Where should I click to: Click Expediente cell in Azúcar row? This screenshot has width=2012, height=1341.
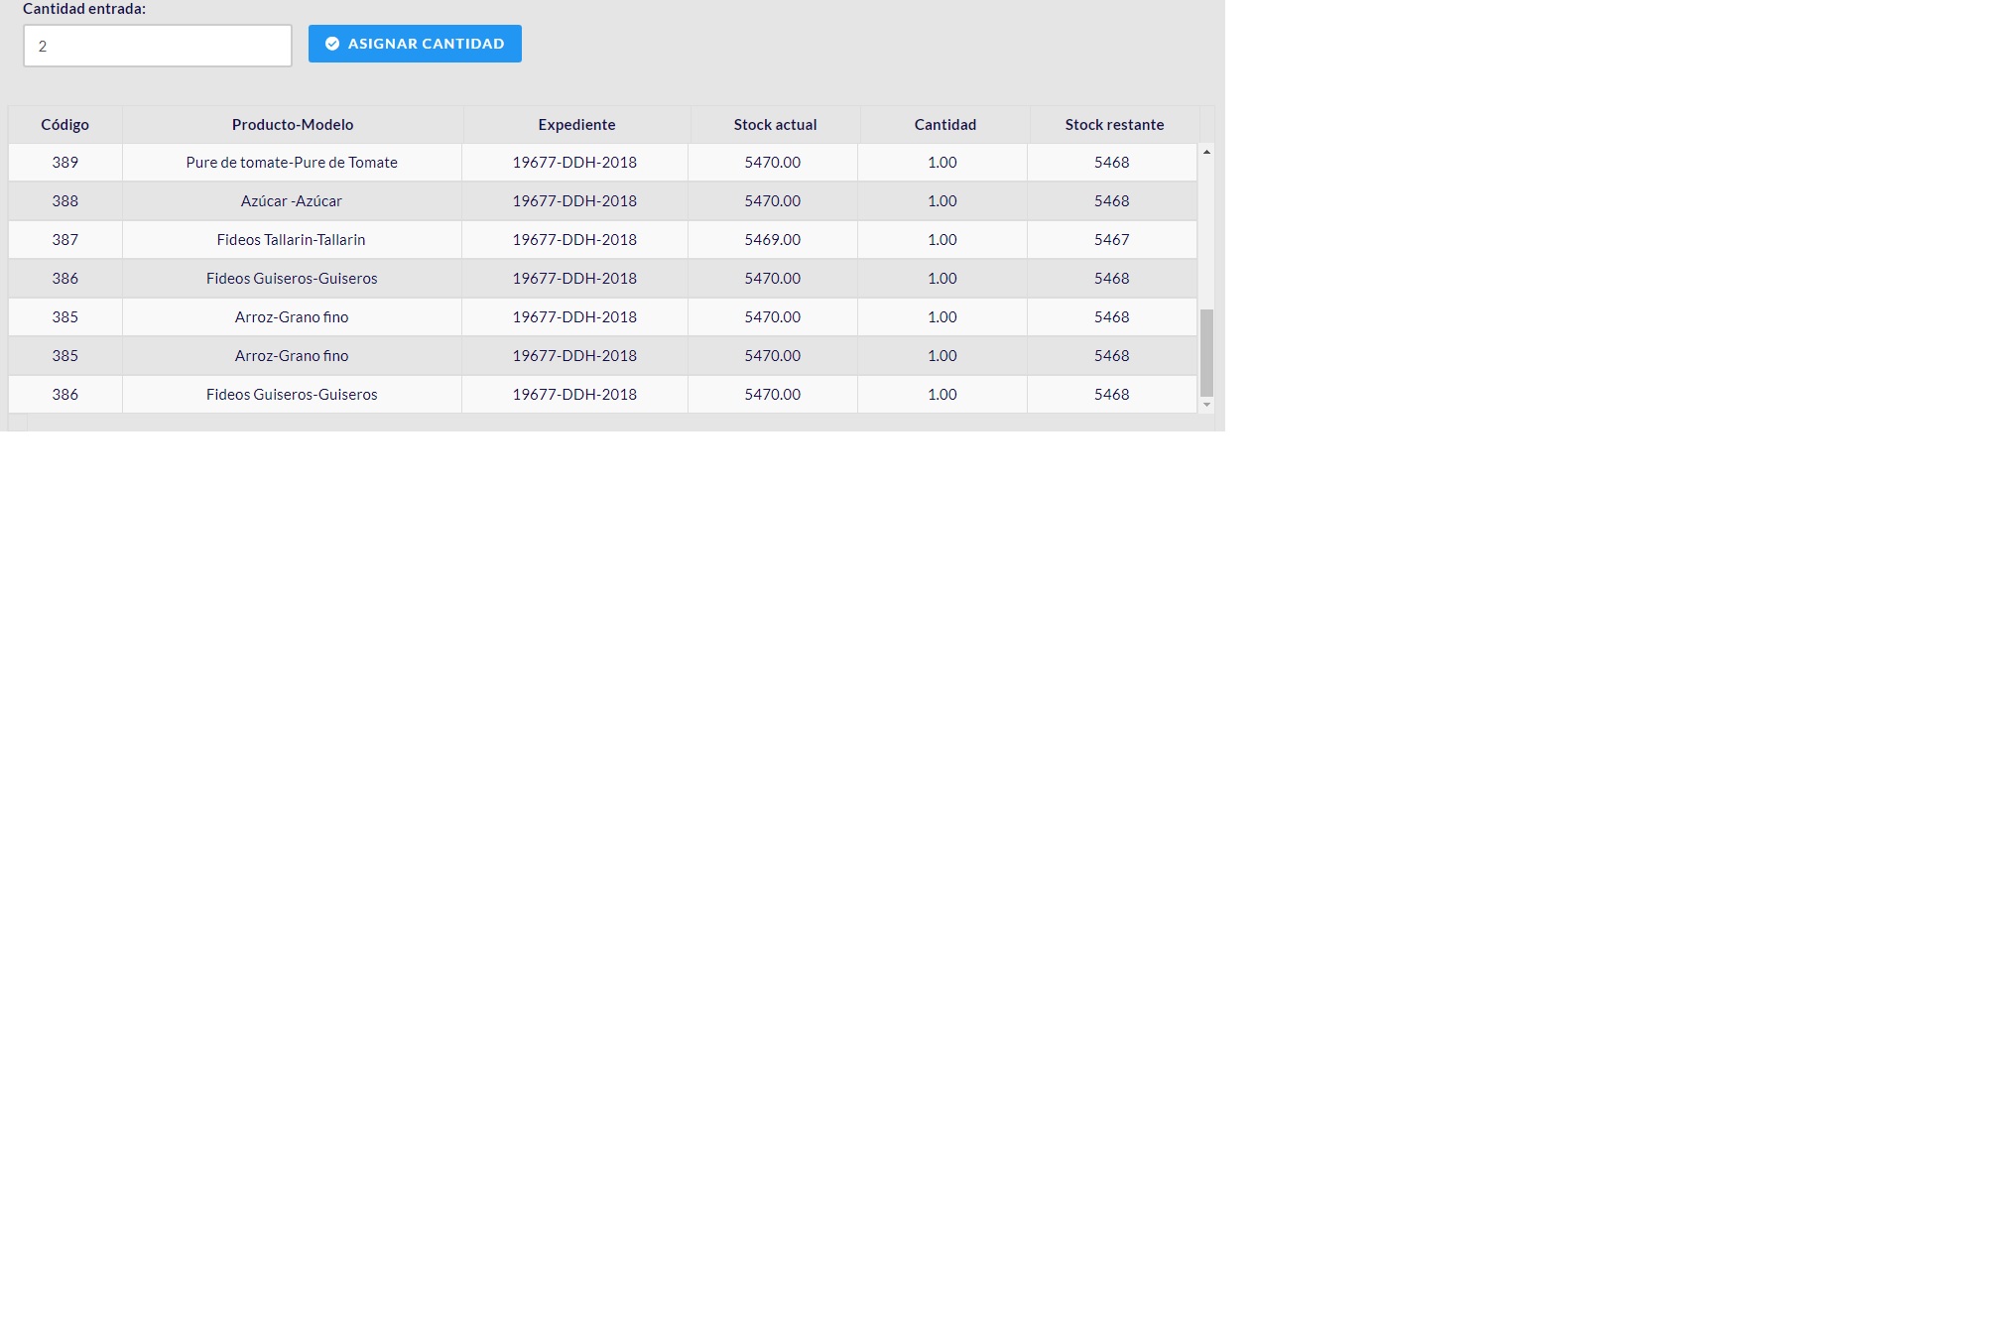point(574,201)
